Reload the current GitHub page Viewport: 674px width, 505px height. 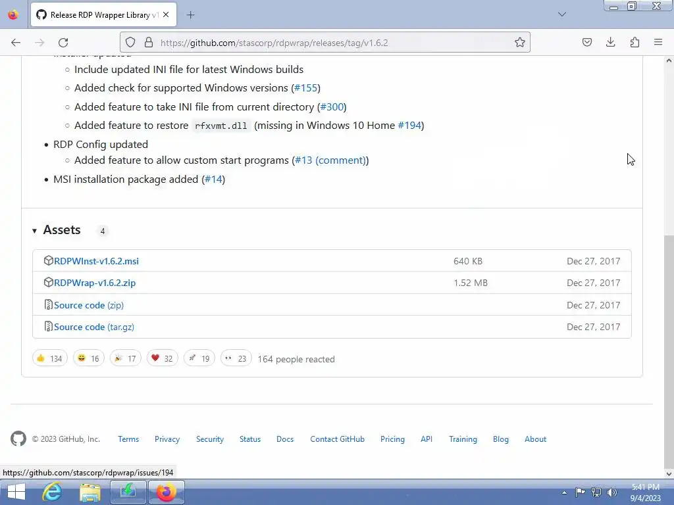coord(63,43)
